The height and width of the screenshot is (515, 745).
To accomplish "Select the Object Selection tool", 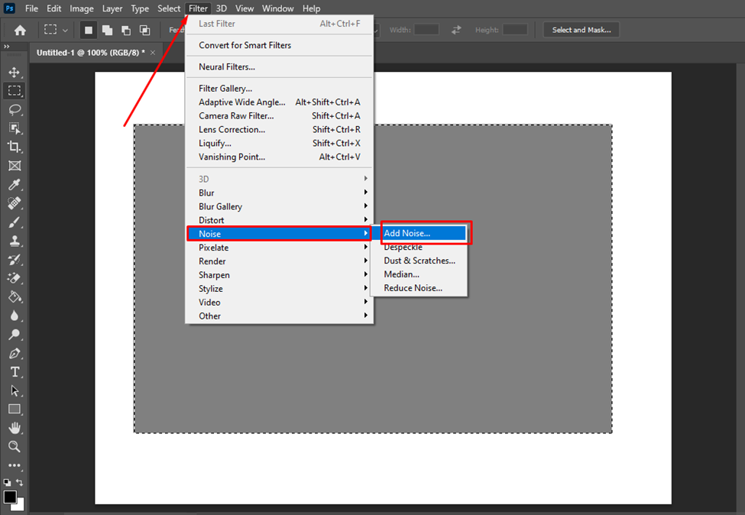I will (x=15, y=128).
